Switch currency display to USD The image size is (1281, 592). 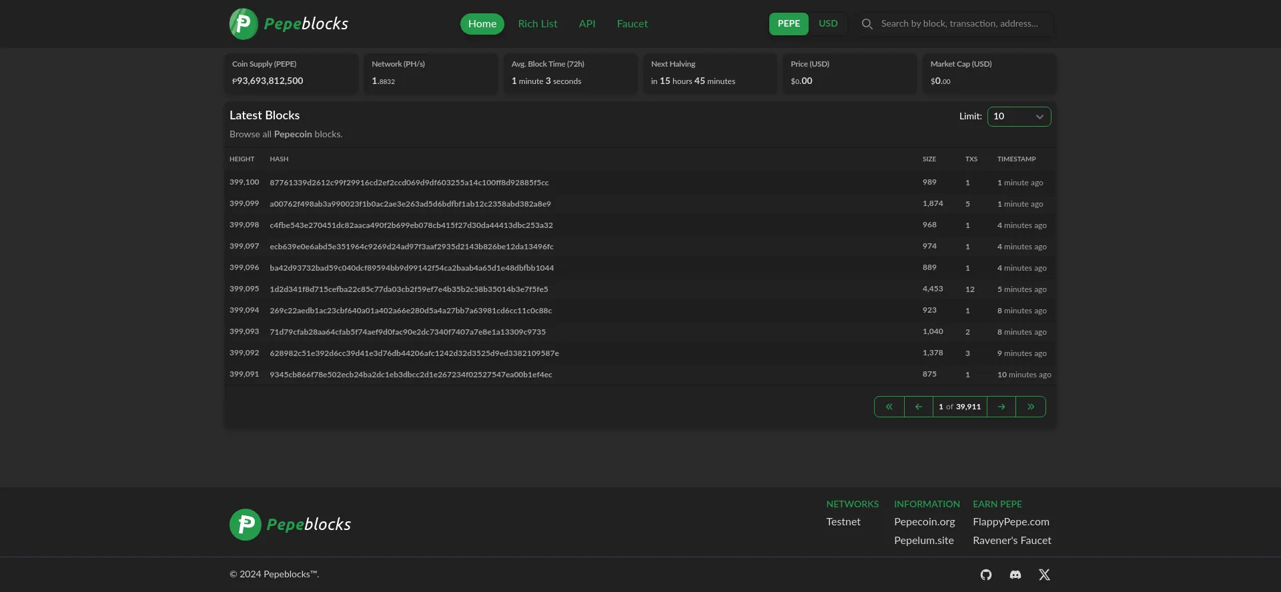click(828, 24)
